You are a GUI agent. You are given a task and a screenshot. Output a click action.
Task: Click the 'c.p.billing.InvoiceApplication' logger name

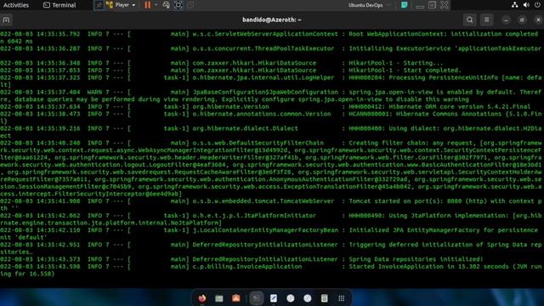247,267
